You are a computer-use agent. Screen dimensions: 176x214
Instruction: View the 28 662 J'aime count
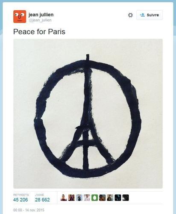[42, 200]
